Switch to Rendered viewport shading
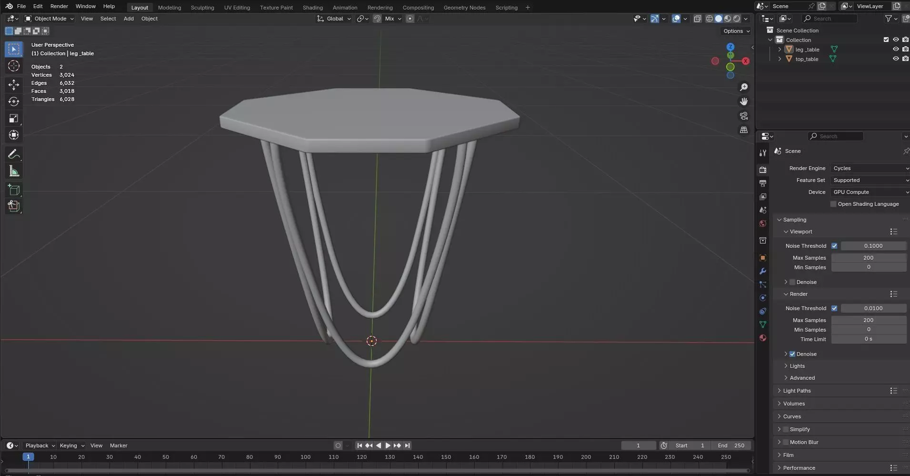The width and height of the screenshot is (910, 476). 737,19
